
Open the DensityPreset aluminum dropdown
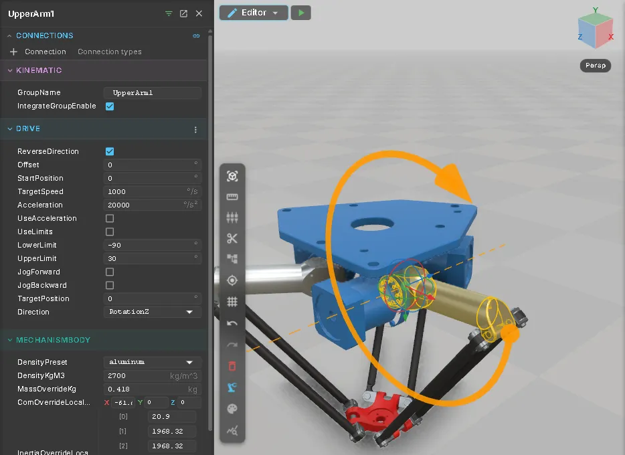(x=153, y=362)
